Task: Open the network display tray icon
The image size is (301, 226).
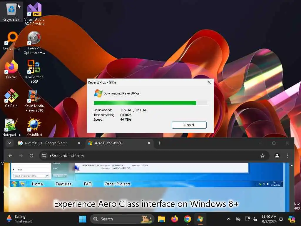Action: (247, 219)
